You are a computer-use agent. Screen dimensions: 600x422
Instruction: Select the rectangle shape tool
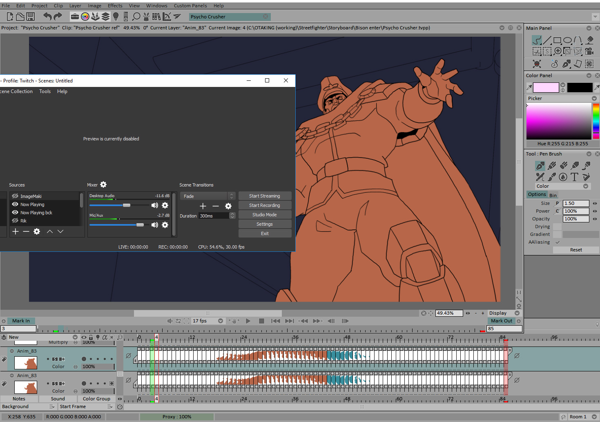click(558, 40)
